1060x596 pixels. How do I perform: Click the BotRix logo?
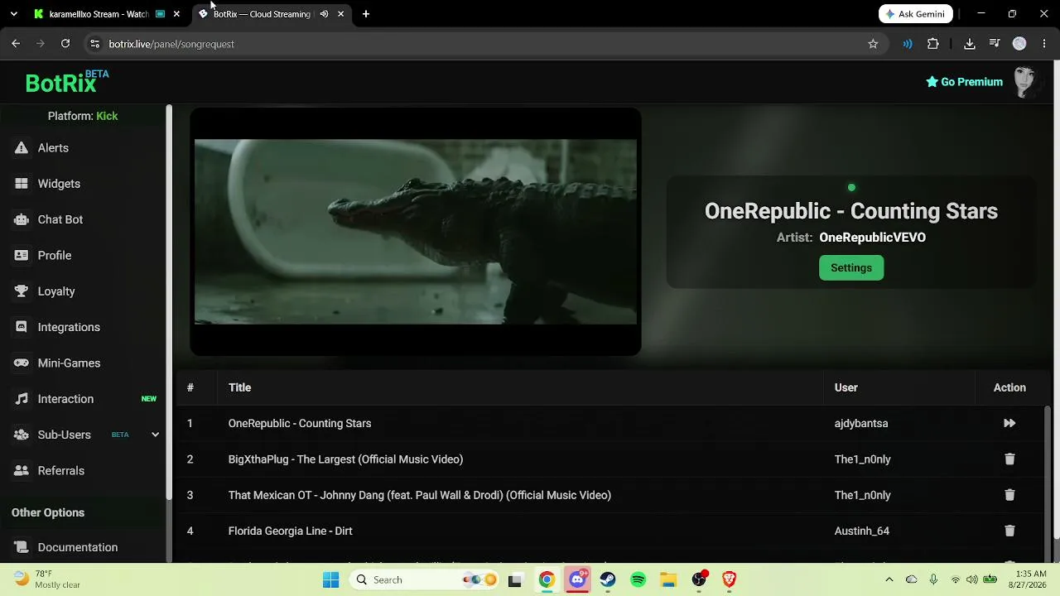(x=67, y=82)
